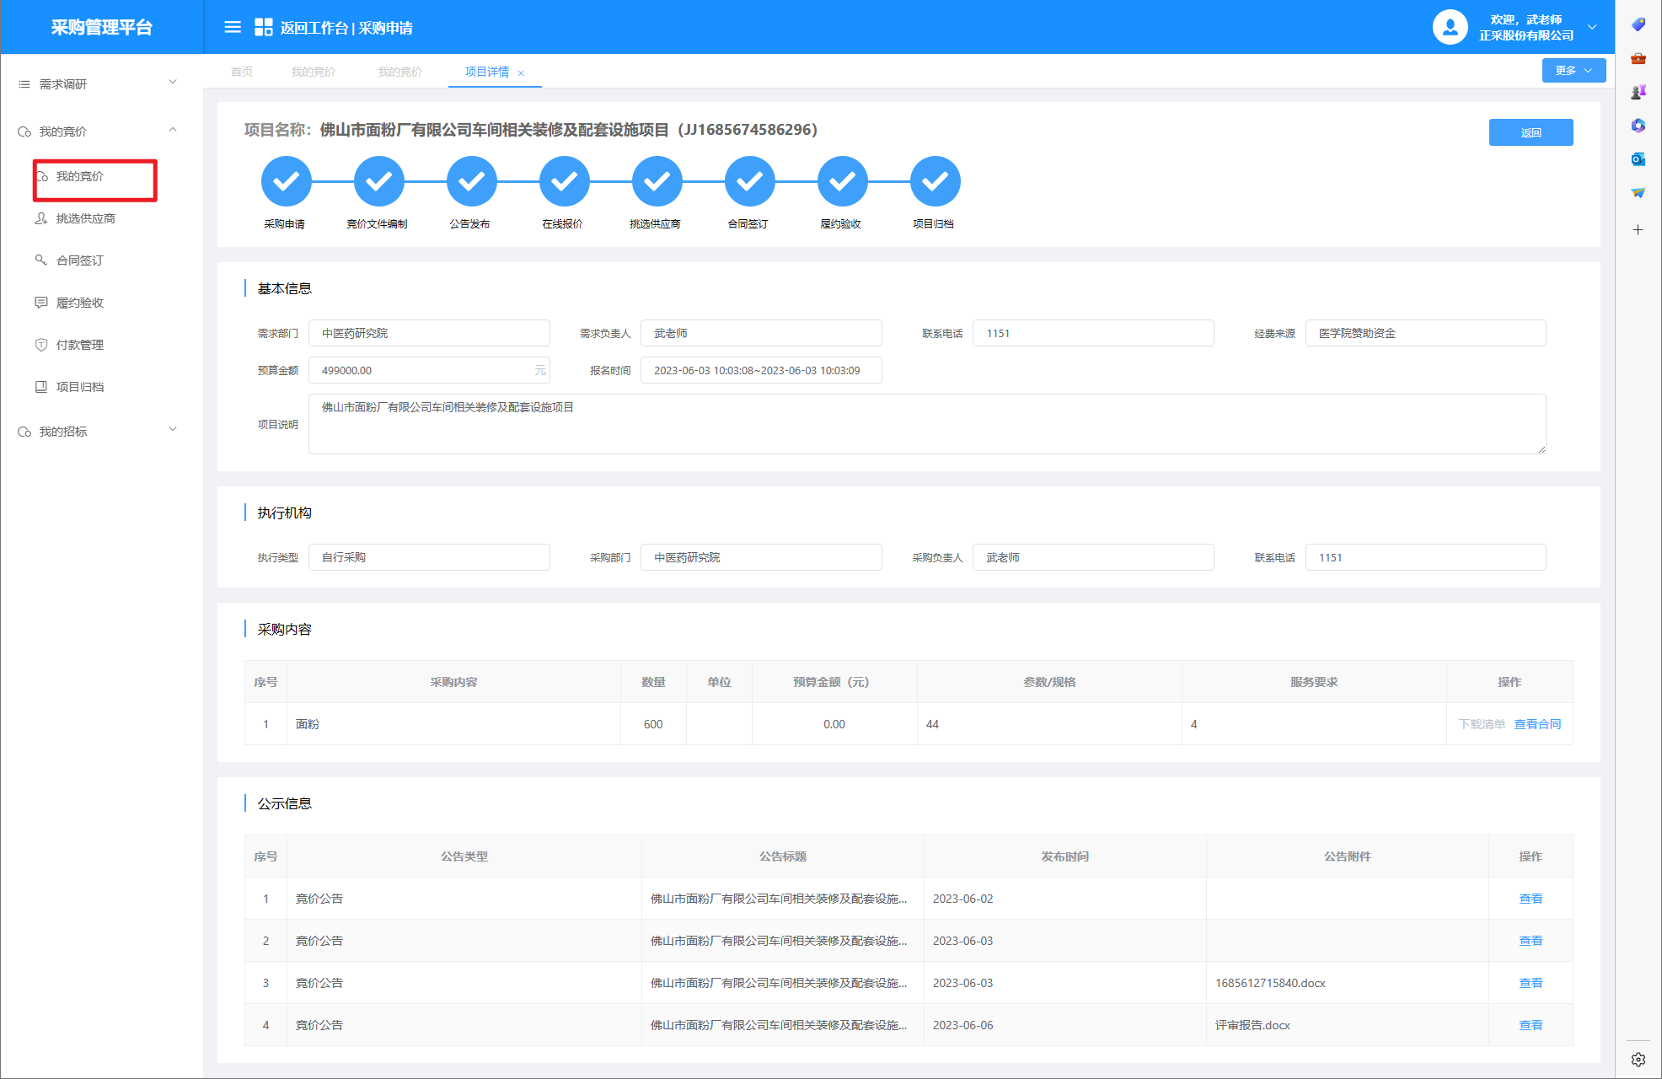Open the user avatar icon

click(1450, 27)
